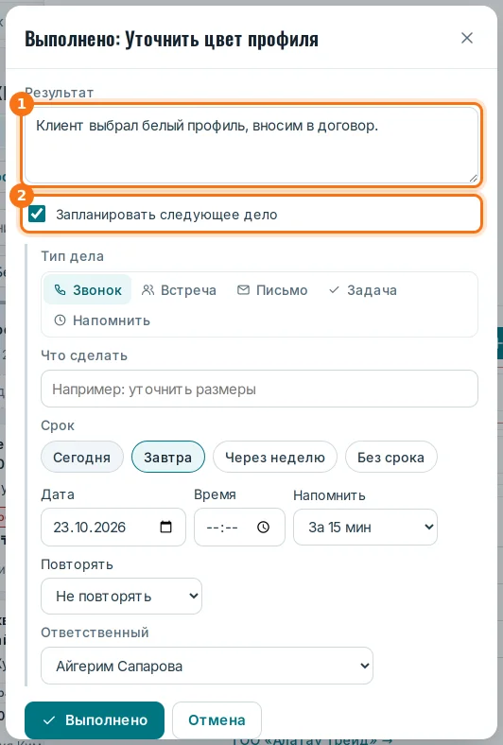
Task: Select the Напомнить activity type
Action: (102, 321)
